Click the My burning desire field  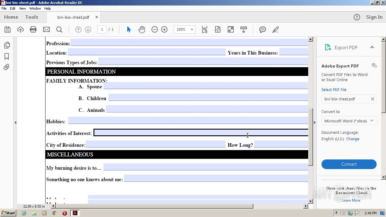tap(206, 167)
